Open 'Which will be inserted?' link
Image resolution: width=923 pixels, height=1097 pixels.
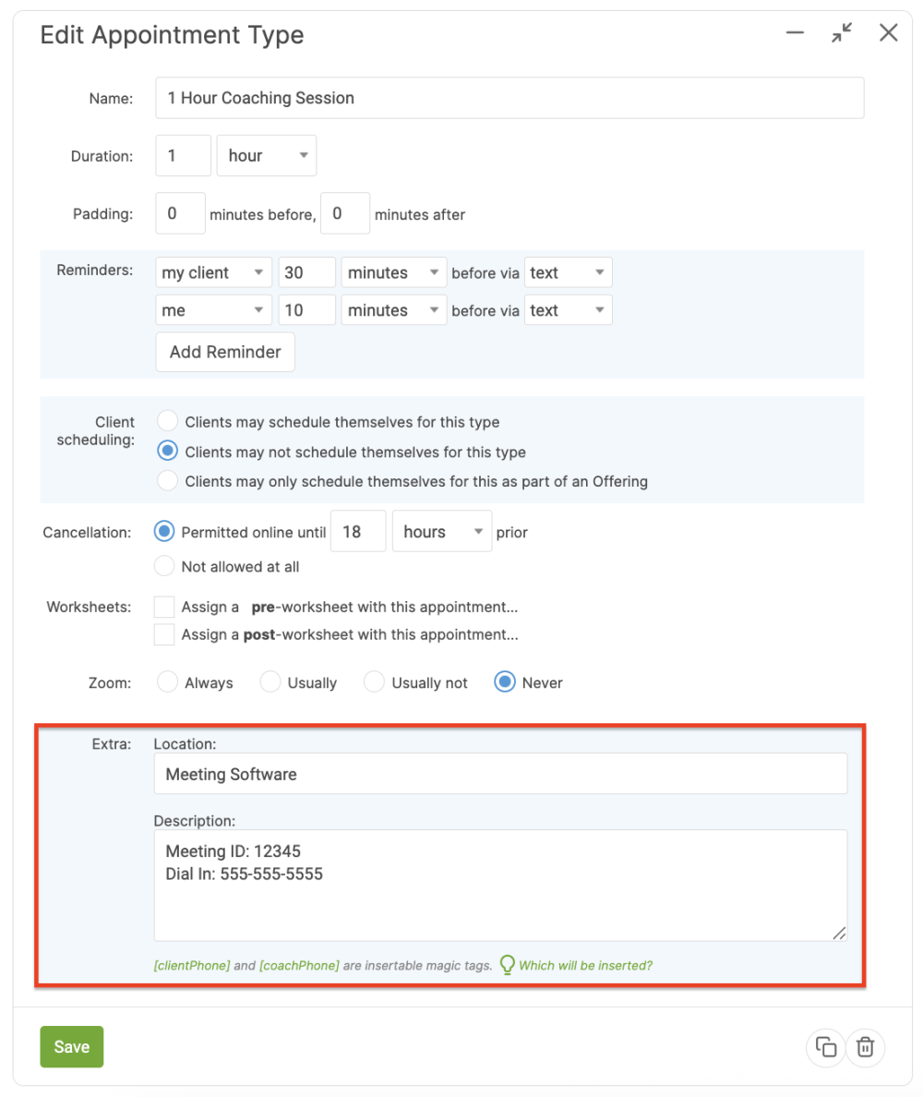(x=585, y=966)
